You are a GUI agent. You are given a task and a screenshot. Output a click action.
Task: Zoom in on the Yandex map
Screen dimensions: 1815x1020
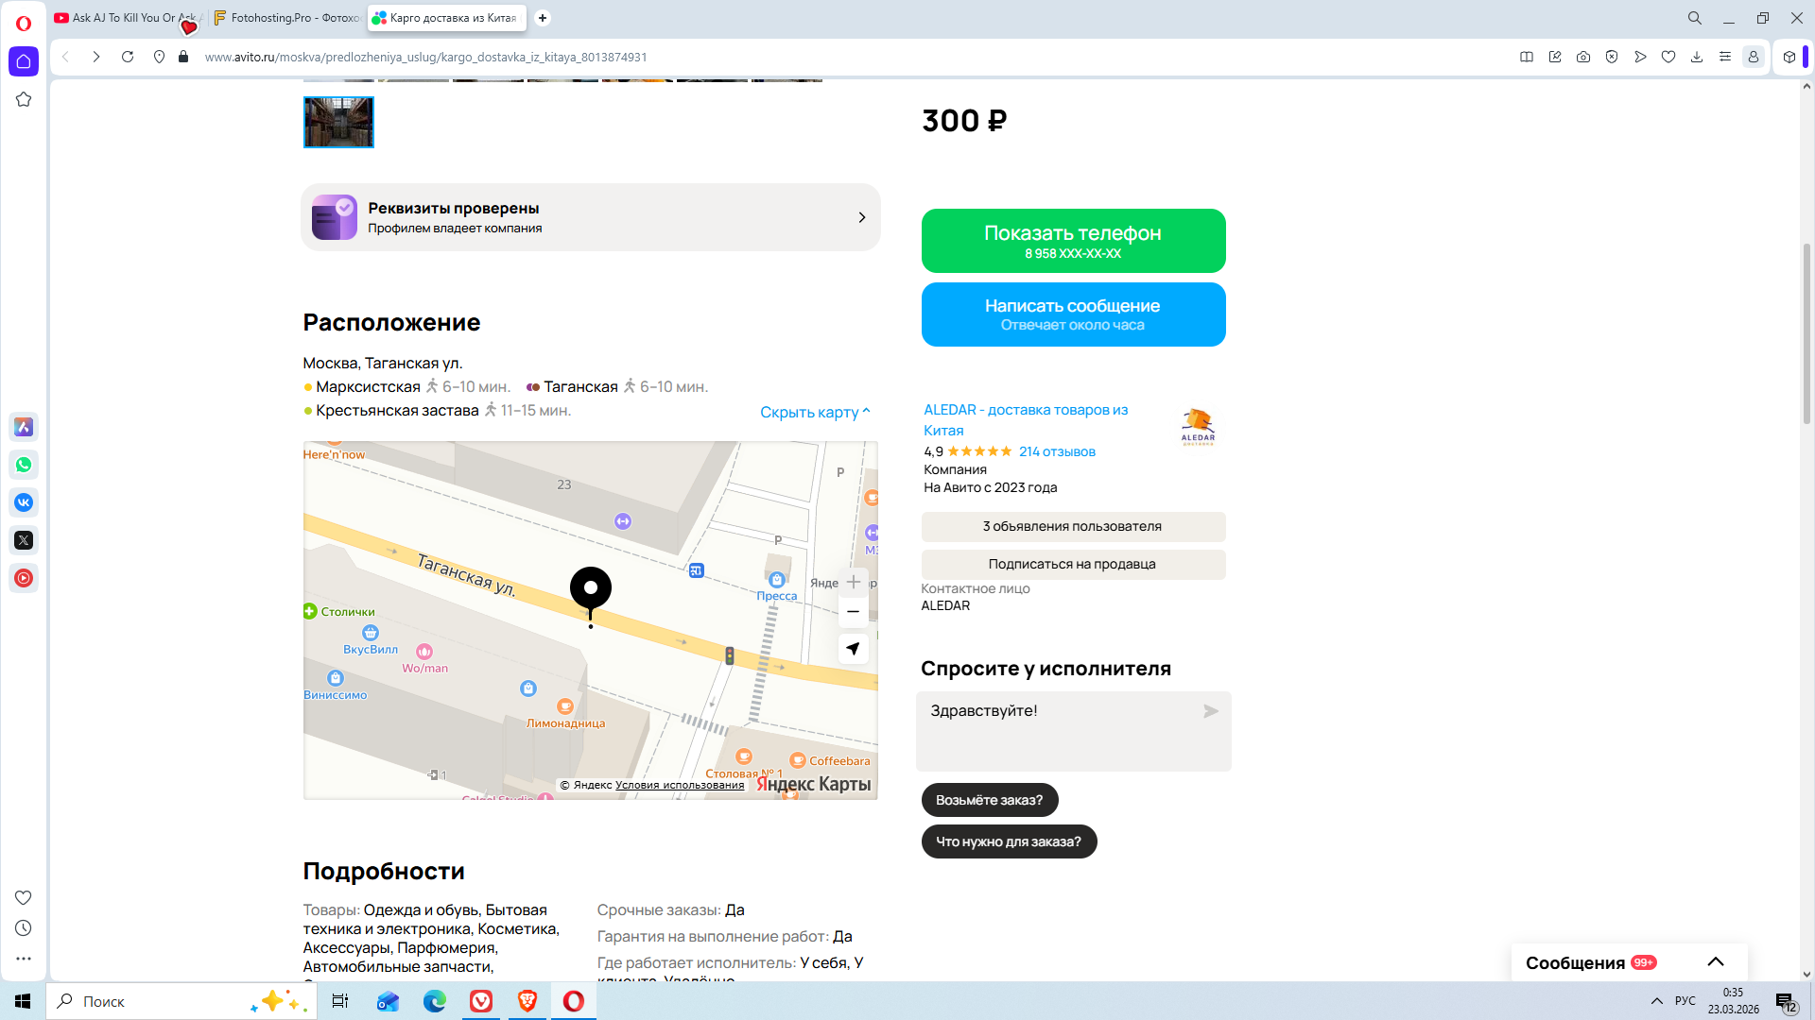tap(853, 582)
